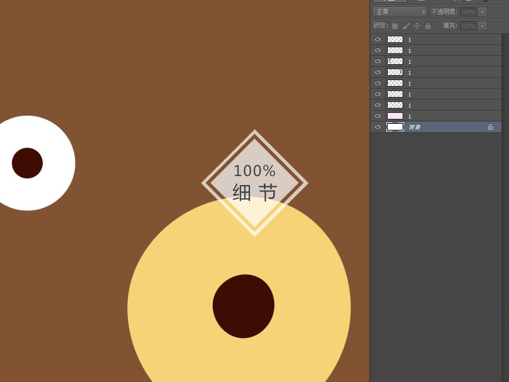Hide the 背景 layer with its eye icon
The image size is (509, 382).
(x=378, y=127)
